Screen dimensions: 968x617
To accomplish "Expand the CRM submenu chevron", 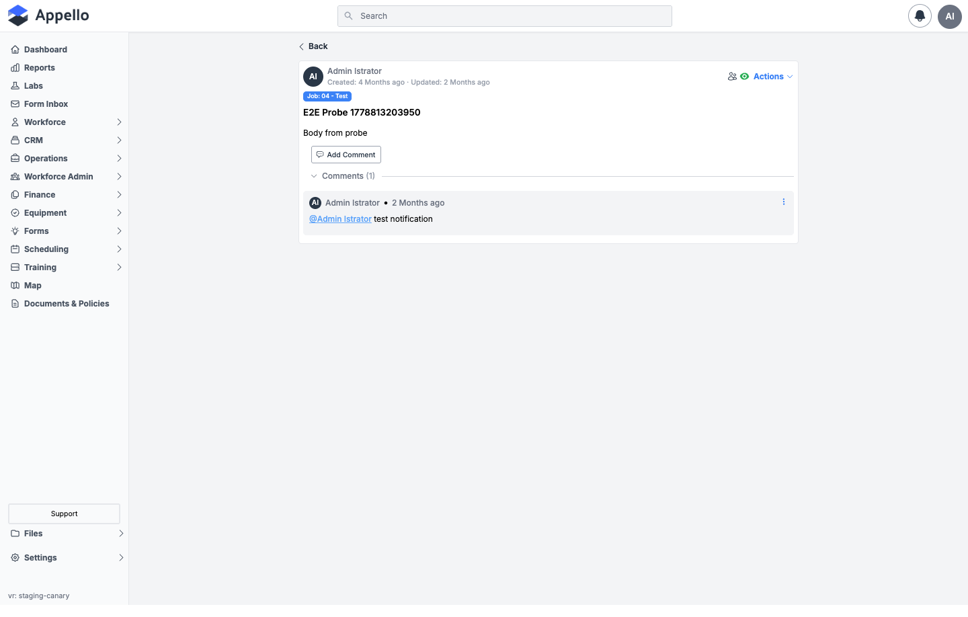I will [x=119, y=140].
